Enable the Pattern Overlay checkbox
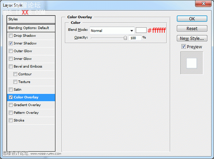214x159 pixels. [10, 112]
